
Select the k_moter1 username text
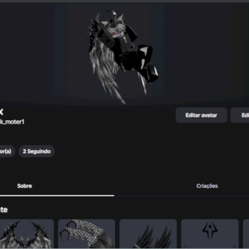[12, 122]
